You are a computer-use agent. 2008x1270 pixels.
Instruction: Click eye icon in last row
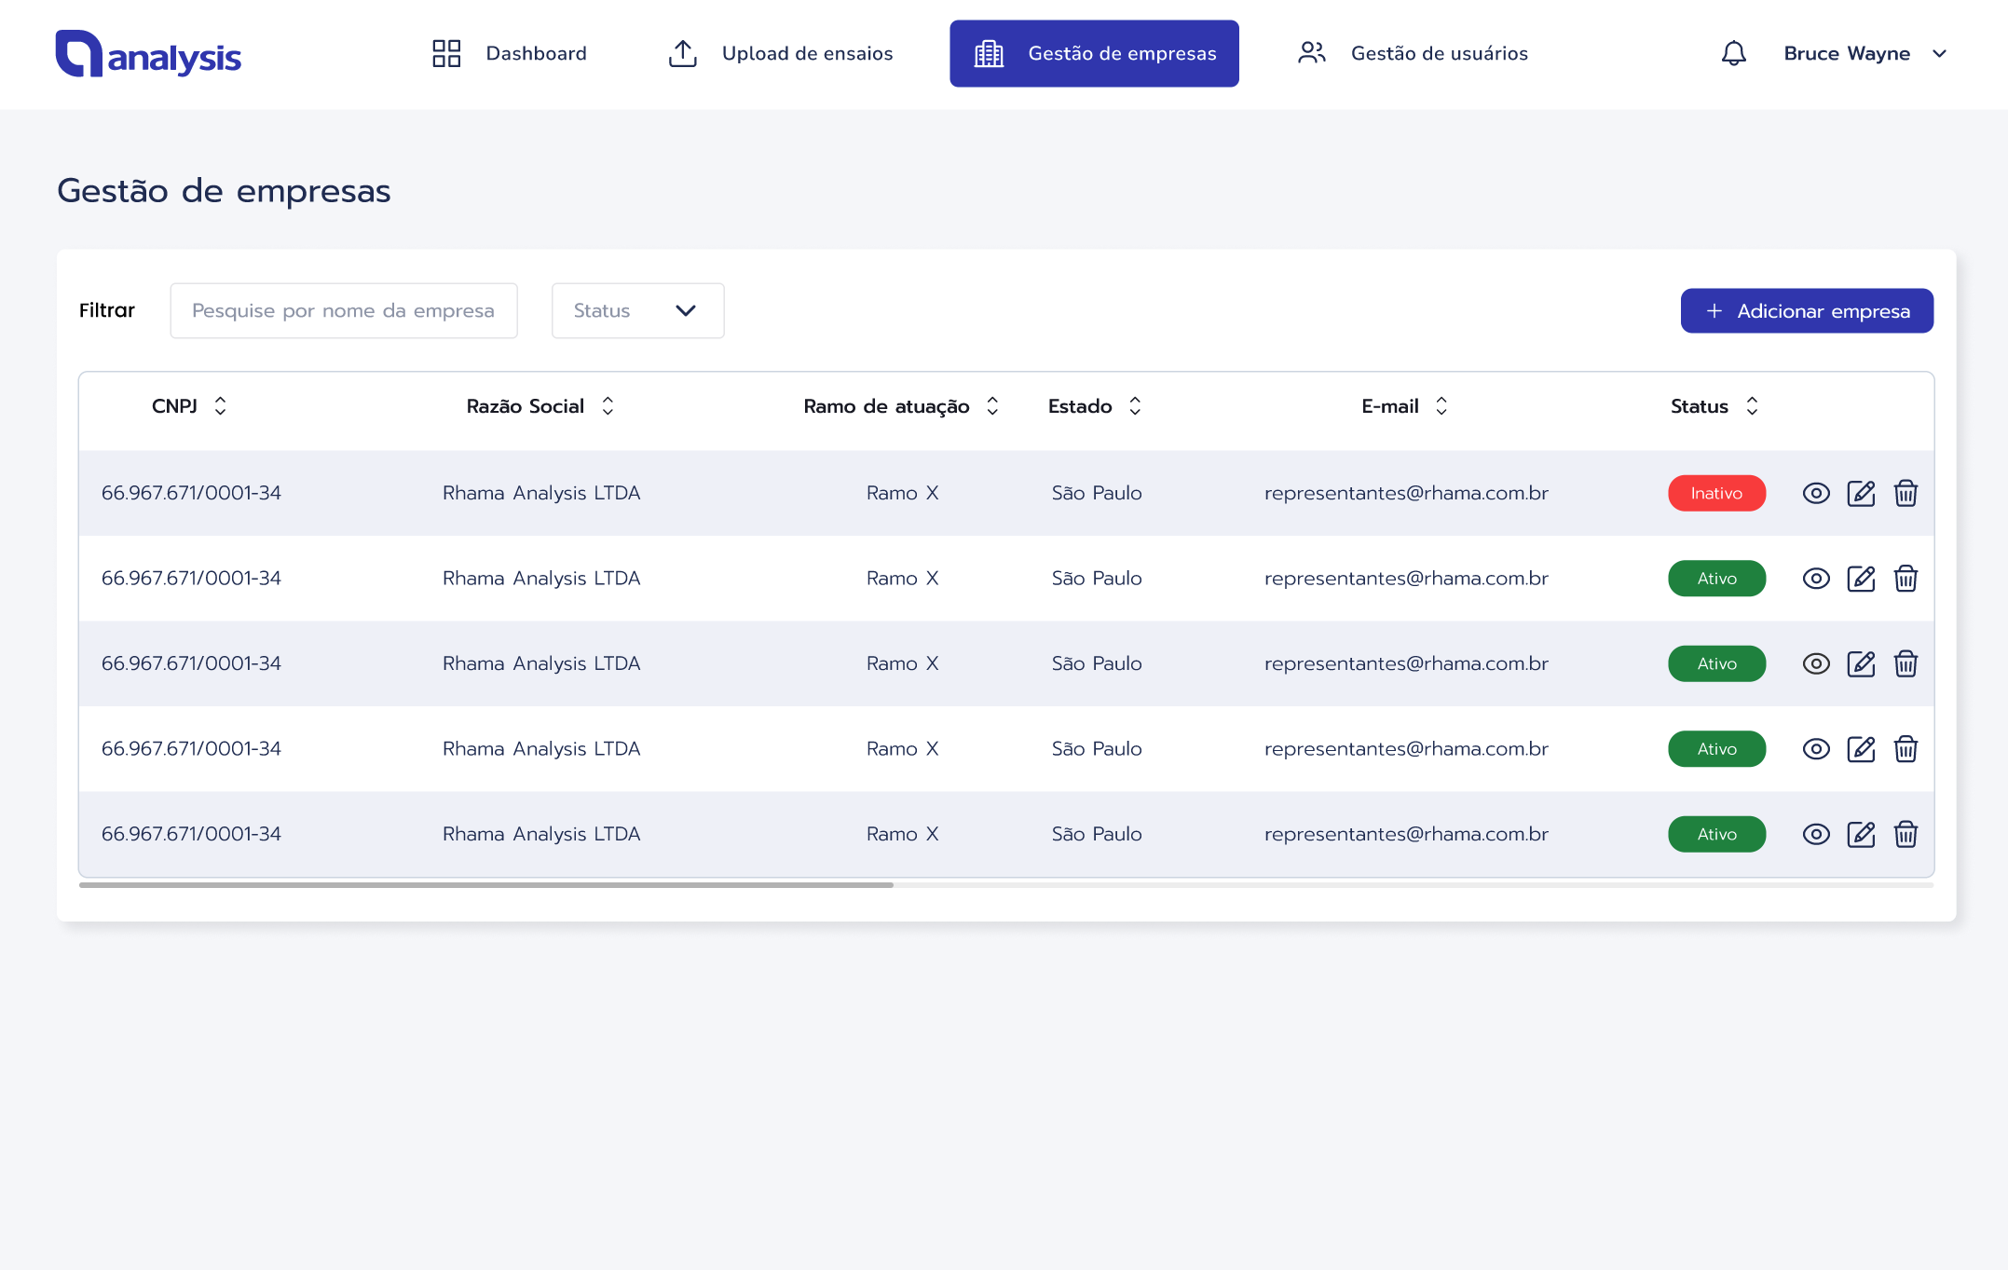[x=1816, y=834]
